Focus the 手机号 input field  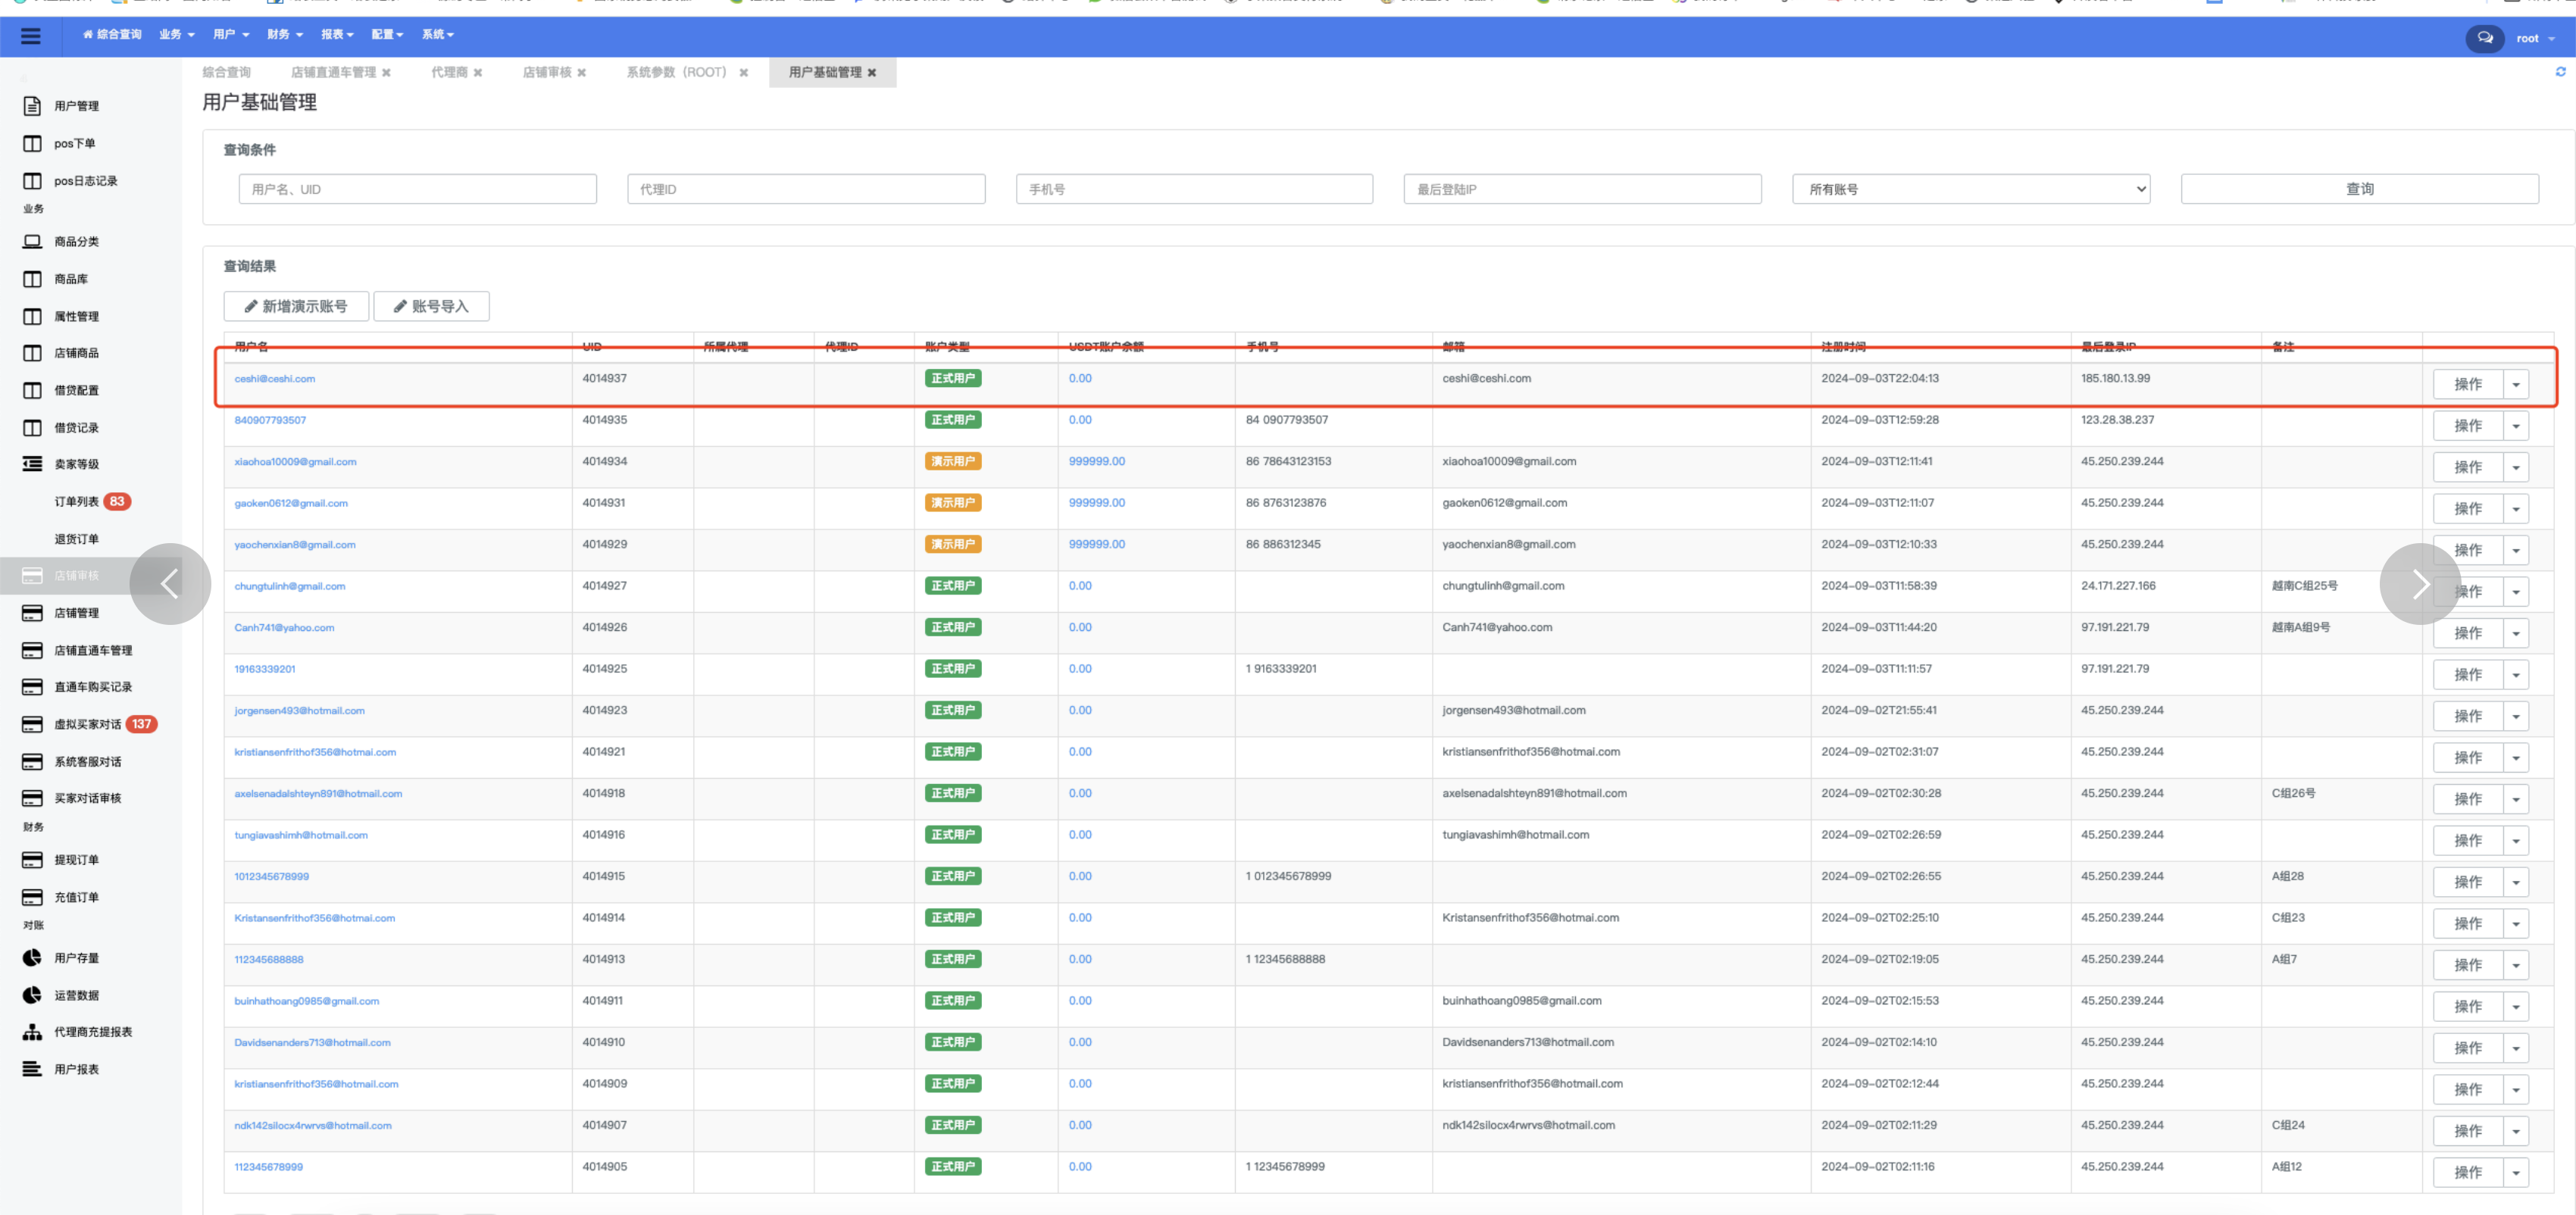[x=1194, y=189]
